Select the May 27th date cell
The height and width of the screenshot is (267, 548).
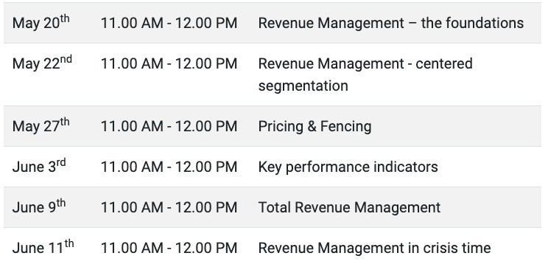tap(41, 125)
